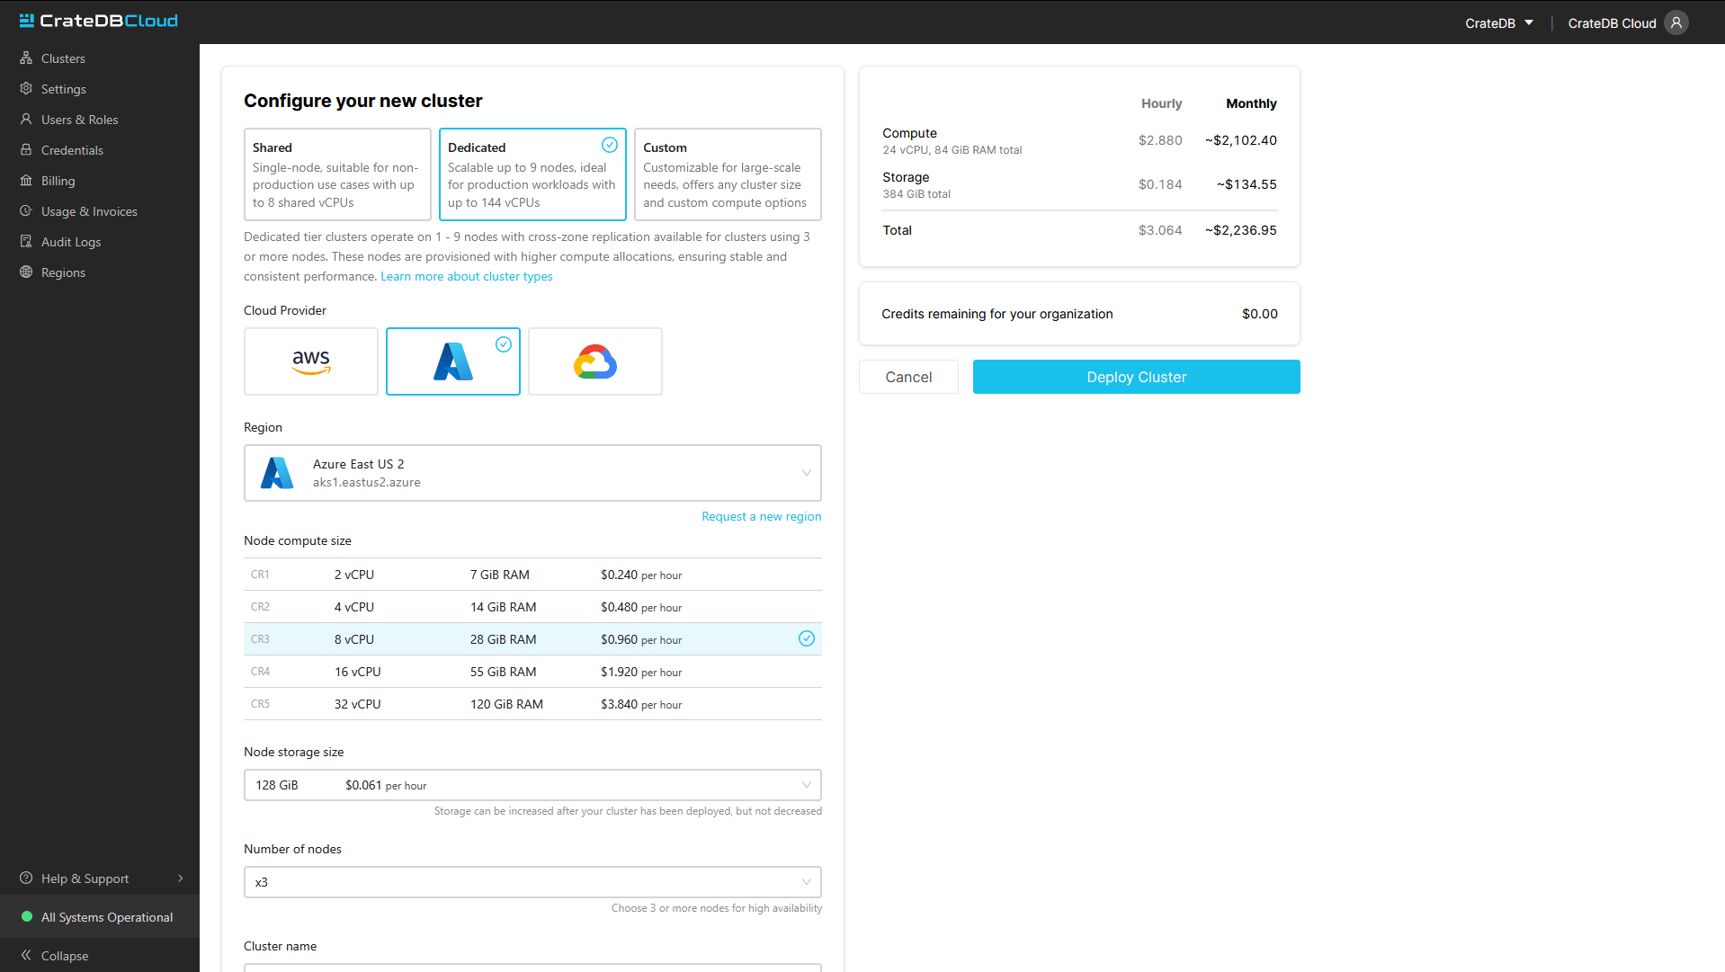Open the Clusters section in sidebar

coord(63,58)
